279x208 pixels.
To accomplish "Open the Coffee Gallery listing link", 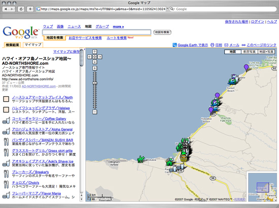I will click(x=39, y=119).
